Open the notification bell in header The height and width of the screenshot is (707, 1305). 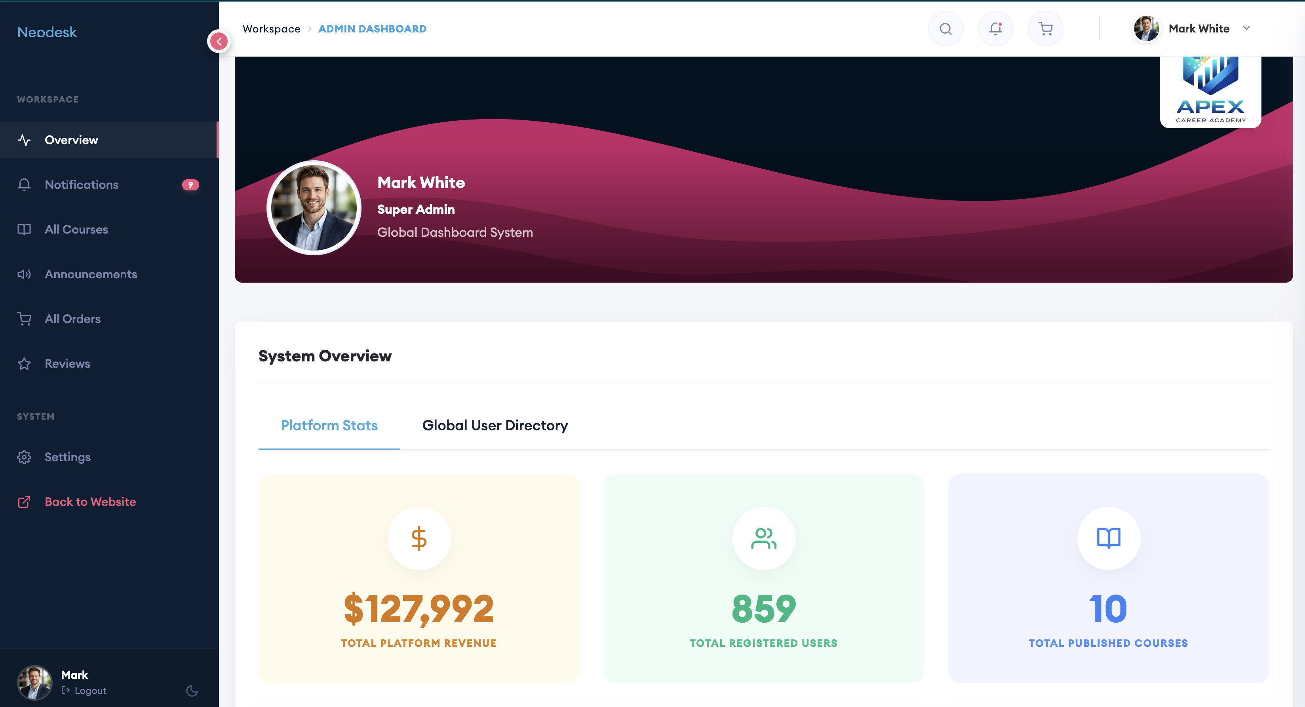(x=995, y=29)
